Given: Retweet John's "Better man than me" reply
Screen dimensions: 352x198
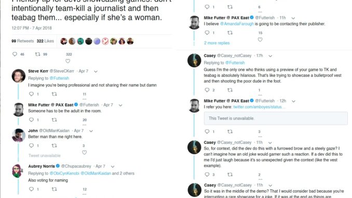Looking at the screenshot, I should pos(54,146).
